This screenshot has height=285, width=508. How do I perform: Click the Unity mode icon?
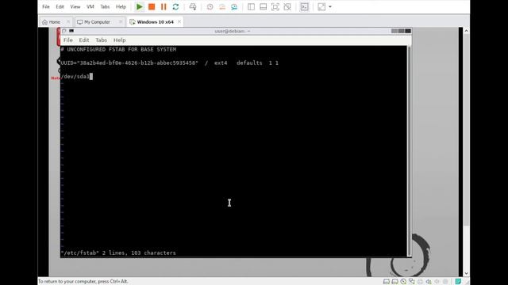pyautogui.click(x=287, y=7)
